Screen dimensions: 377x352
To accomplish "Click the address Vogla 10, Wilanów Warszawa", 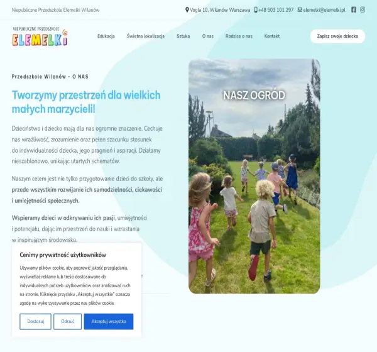I will (220, 10).
